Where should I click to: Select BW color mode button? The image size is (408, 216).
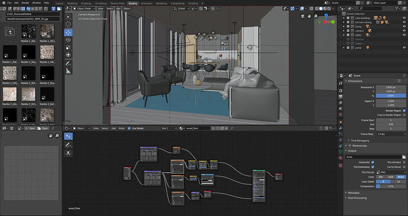381,177
